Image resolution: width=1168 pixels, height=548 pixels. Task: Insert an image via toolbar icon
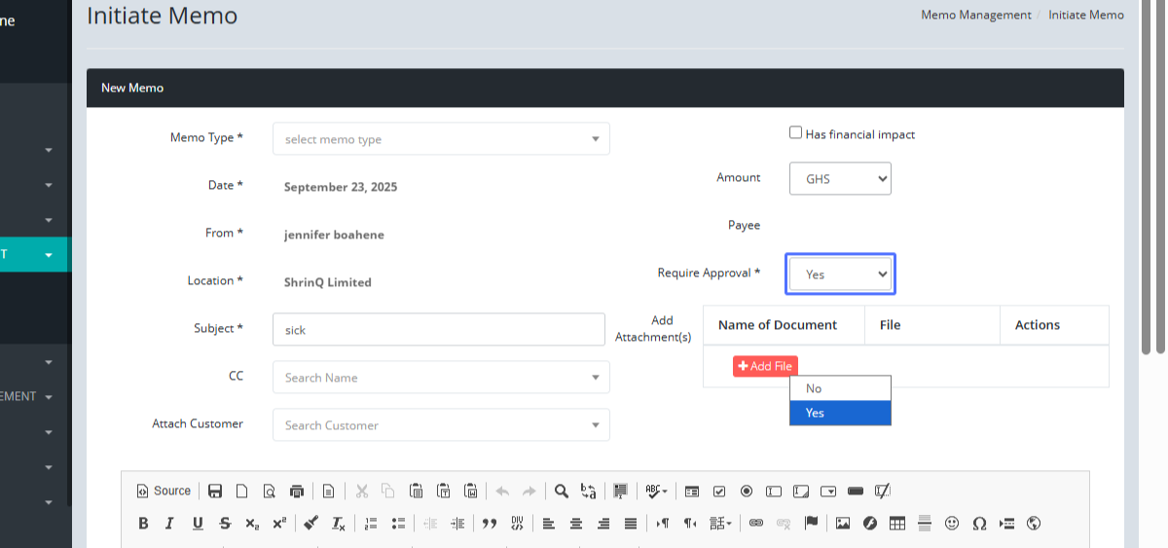pos(843,524)
